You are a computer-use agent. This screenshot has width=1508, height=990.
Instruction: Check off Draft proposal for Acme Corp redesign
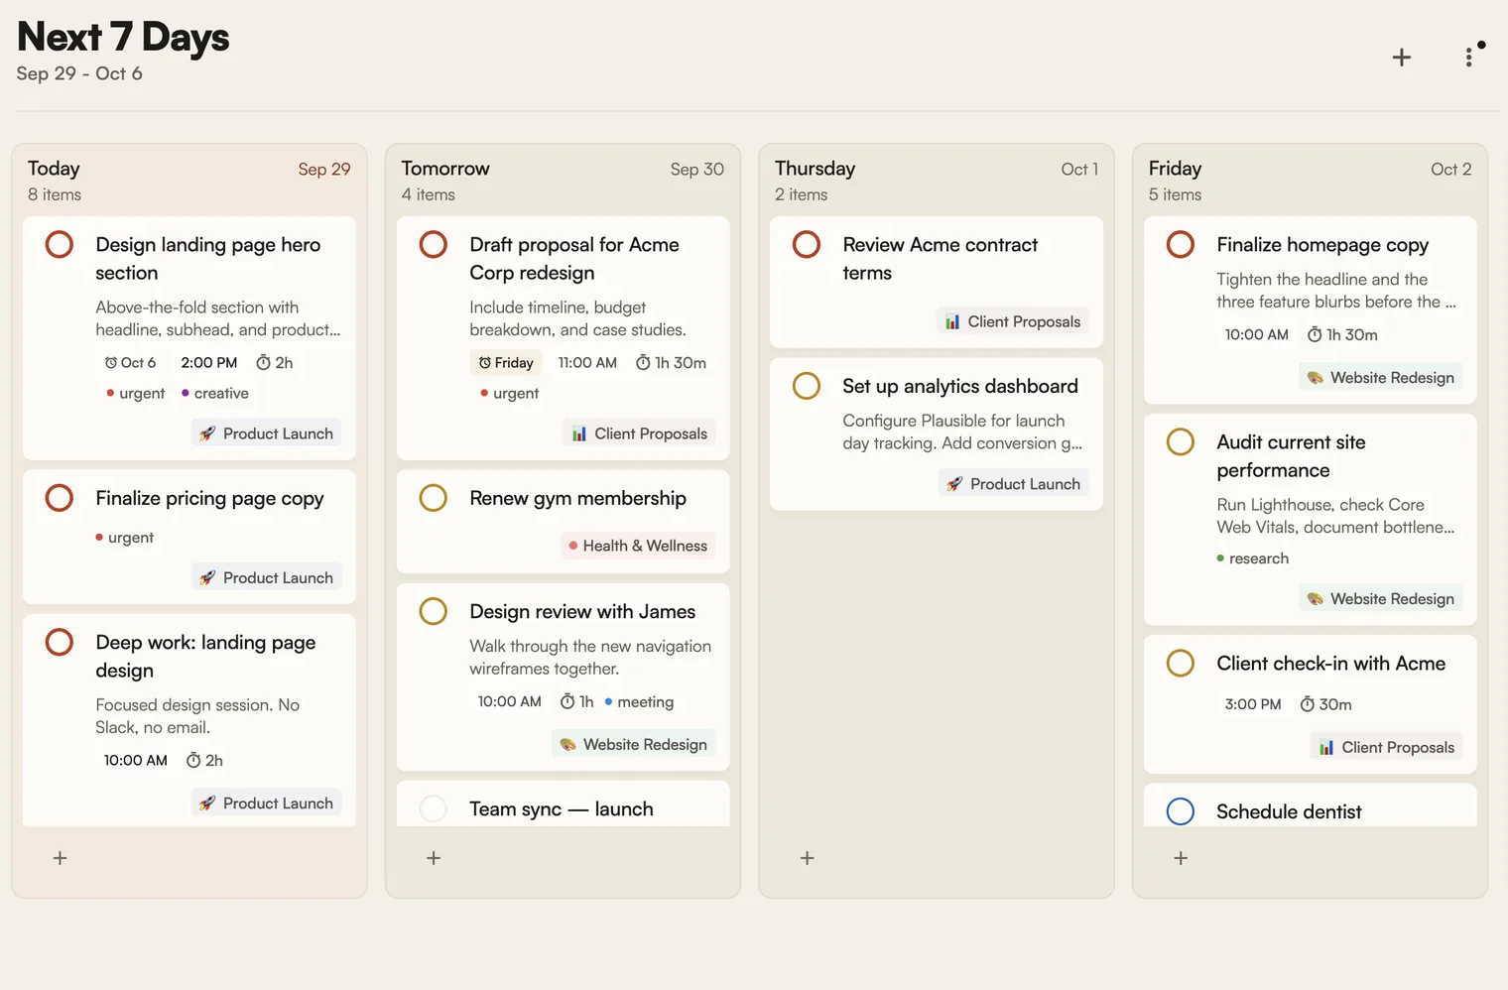pyautogui.click(x=434, y=244)
